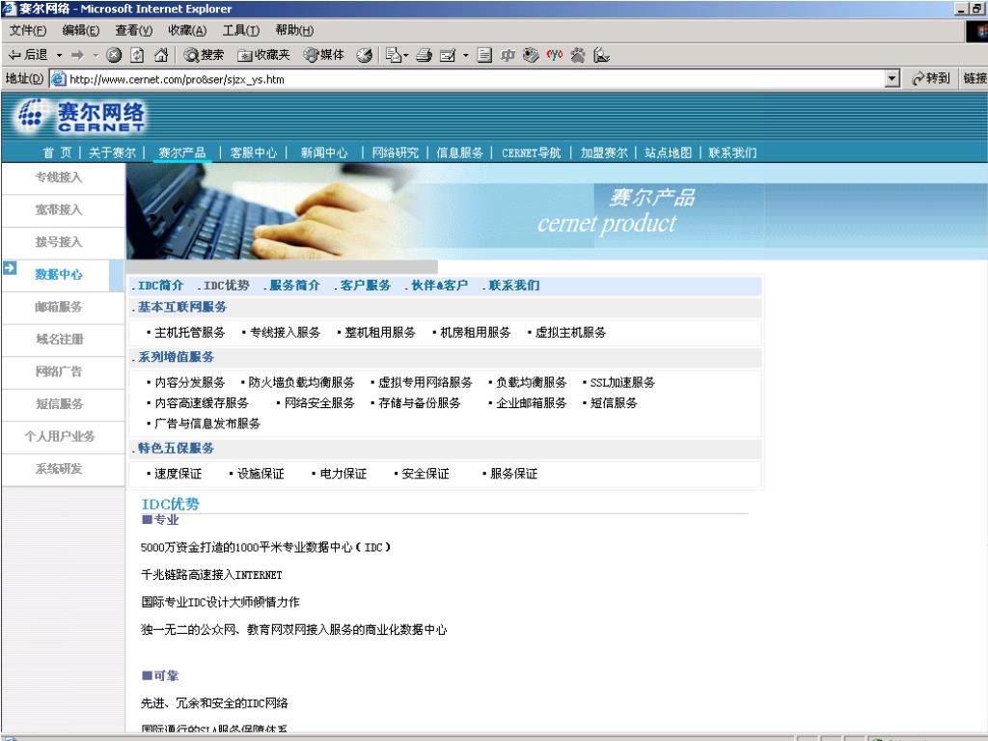Select 邮箱服务 in left sidebar
Image resolution: width=988 pixels, height=741 pixels.
pos(59,307)
